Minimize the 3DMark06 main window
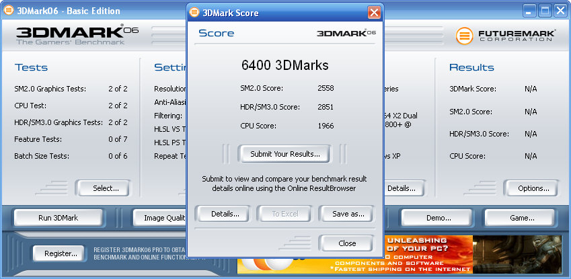Viewport: 571px width, 279px height. (529, 11)
